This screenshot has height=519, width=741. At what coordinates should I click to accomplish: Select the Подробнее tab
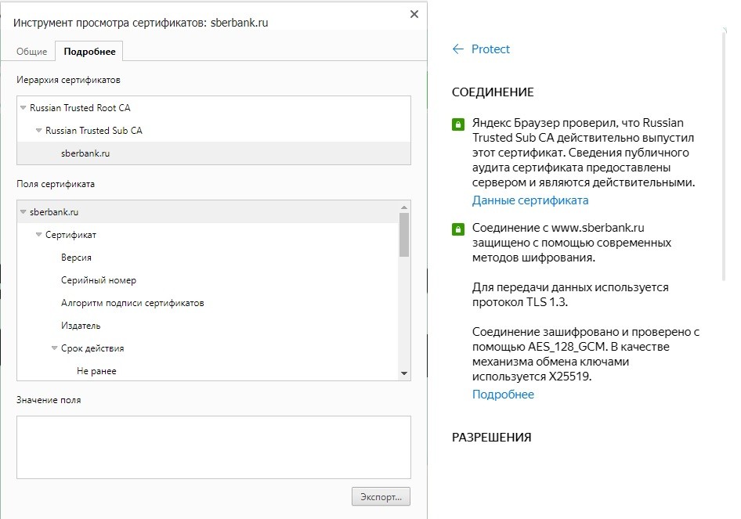89,52
